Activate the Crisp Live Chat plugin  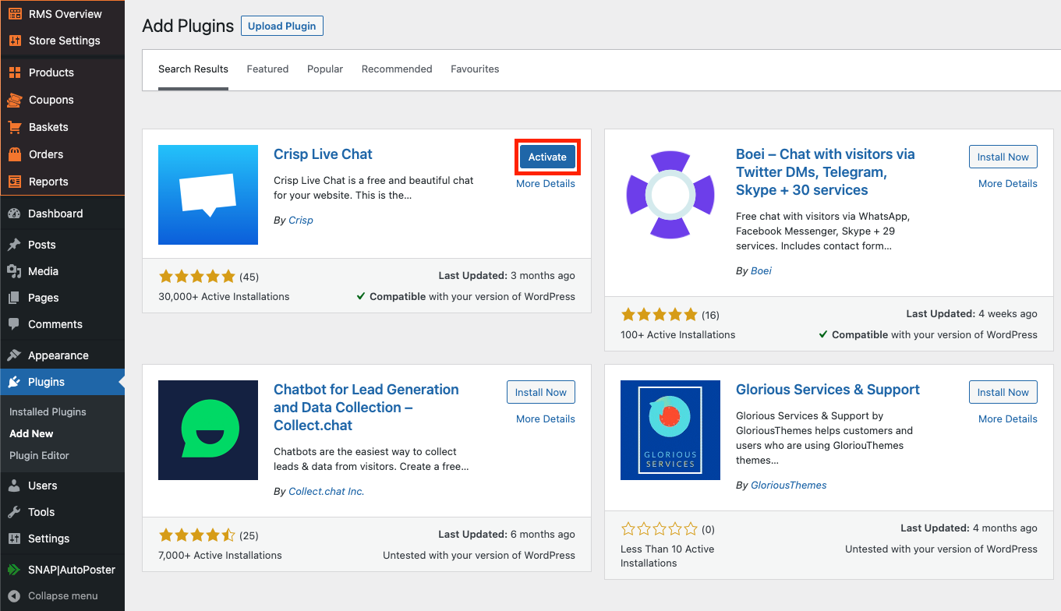pyautogui.click(x=547, y=157)
